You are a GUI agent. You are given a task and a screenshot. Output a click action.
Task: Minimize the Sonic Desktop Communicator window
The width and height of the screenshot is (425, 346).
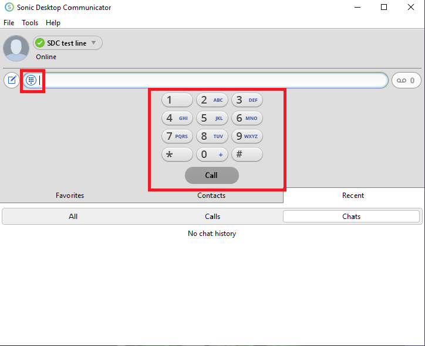pos(357,7)
